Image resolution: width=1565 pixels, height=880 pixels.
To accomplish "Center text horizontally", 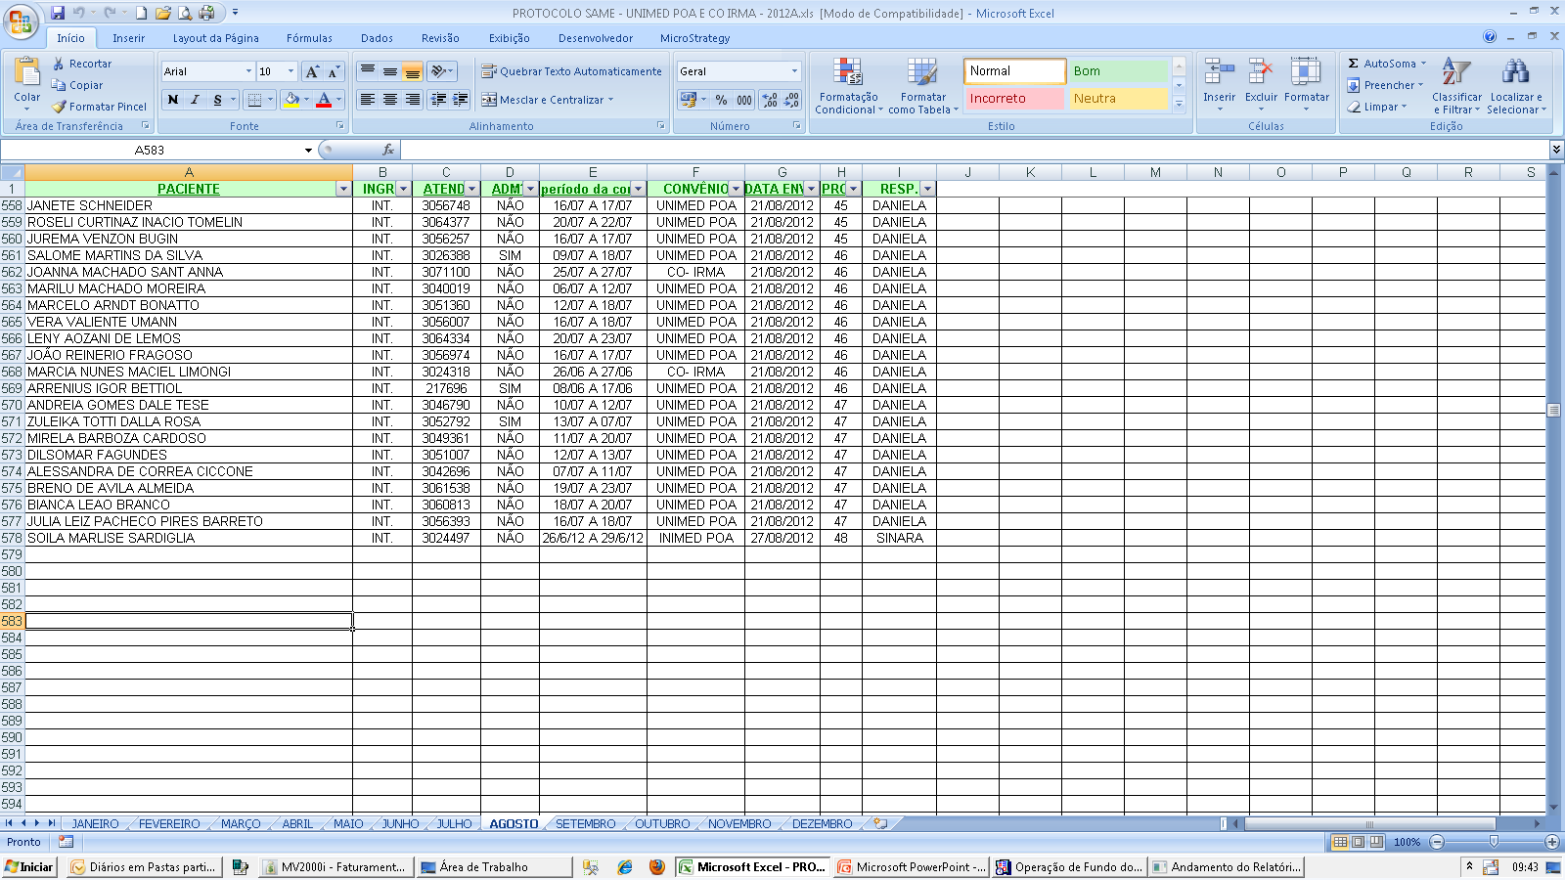I will 390,100.
